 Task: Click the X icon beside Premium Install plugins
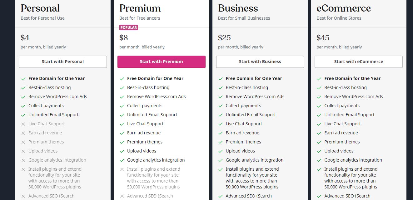click(x=122, y=169)
